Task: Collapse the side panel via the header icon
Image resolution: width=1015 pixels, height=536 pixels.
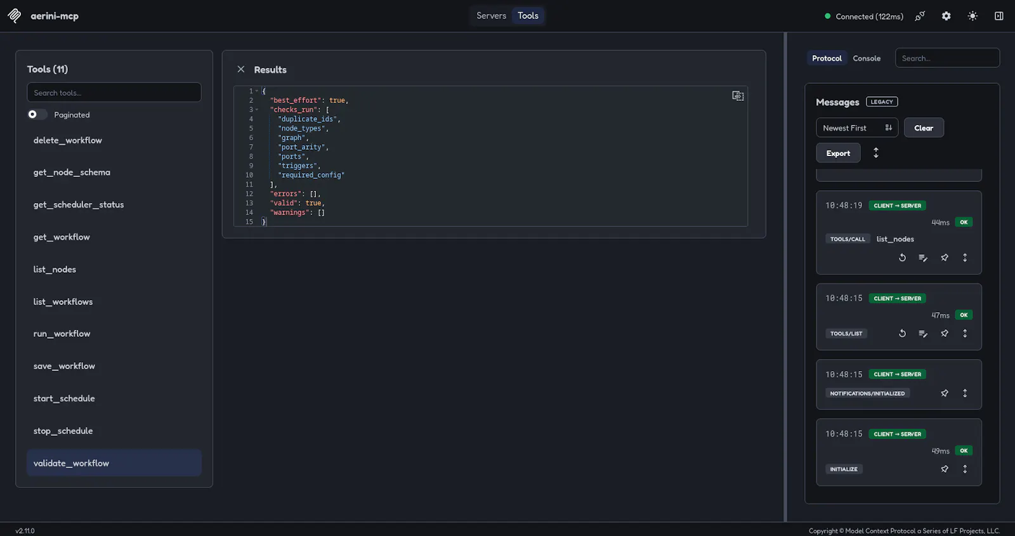Action: [999, 16]
